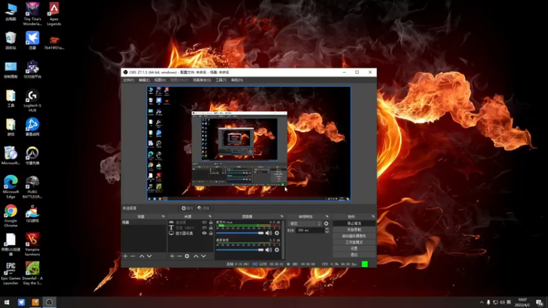548x308 pixels.
Task: Click the 滤镜 button above the docks
Action: pos(203,208)
